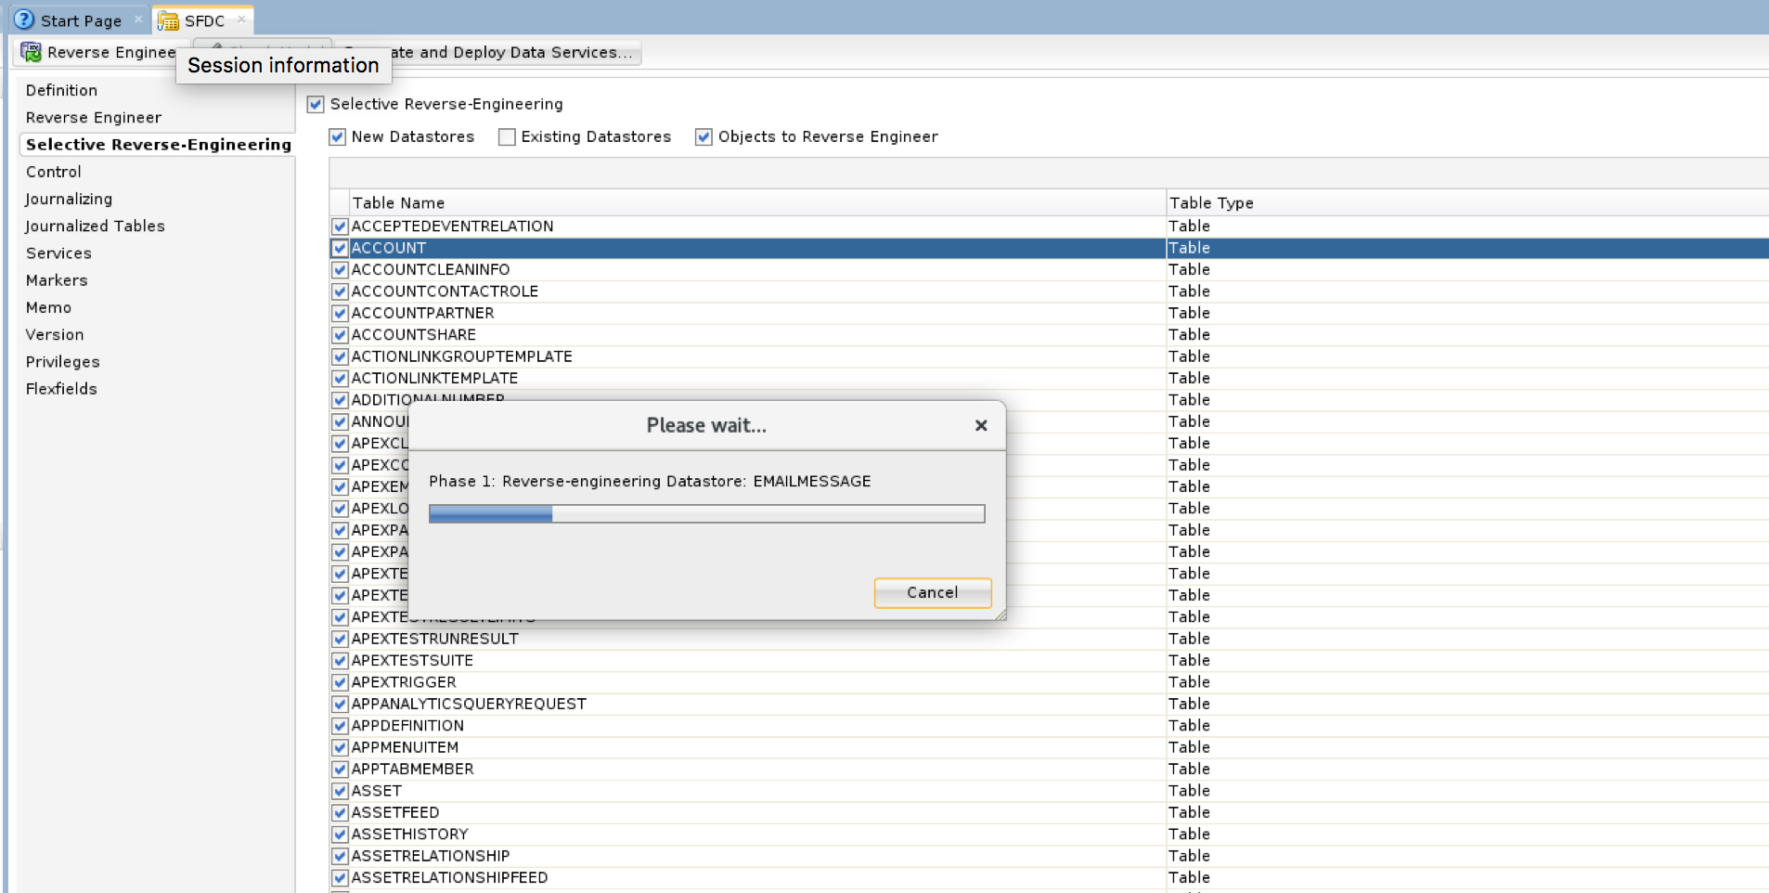Close the Please wait dialog

tap(980, 425)
